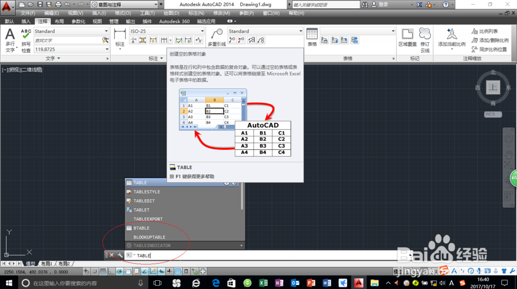Select the Revision Cloud (修订云线) tool
The image size is (517, 289).
tap(425, 40)
